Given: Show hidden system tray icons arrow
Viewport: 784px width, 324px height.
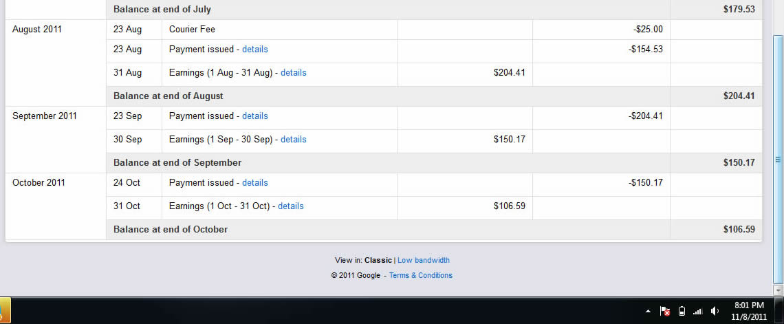Looking at the screenshot, I should (648, 311).
